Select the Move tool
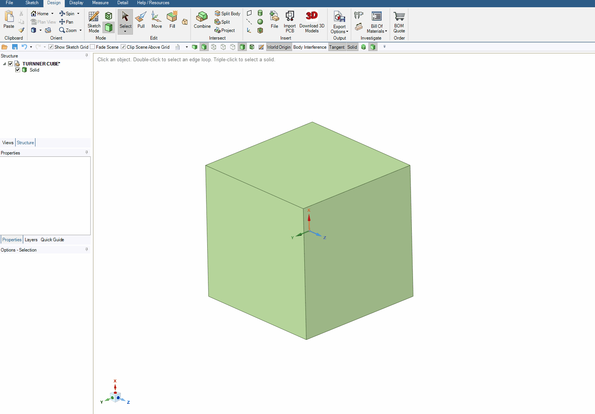This screenshot has width=595, height=414. click(157, 20)
